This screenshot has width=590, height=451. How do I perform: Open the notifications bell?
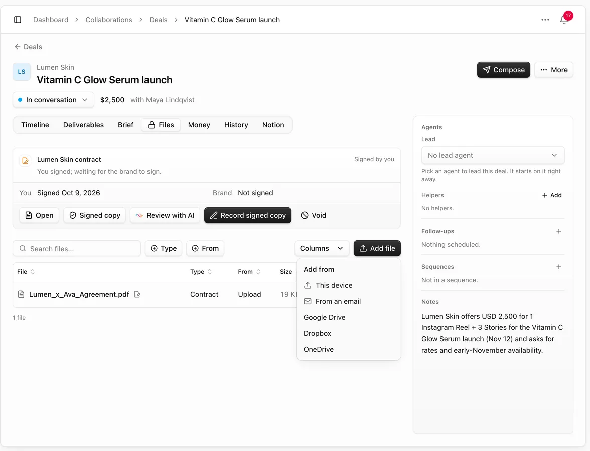(x=564, y=19)
